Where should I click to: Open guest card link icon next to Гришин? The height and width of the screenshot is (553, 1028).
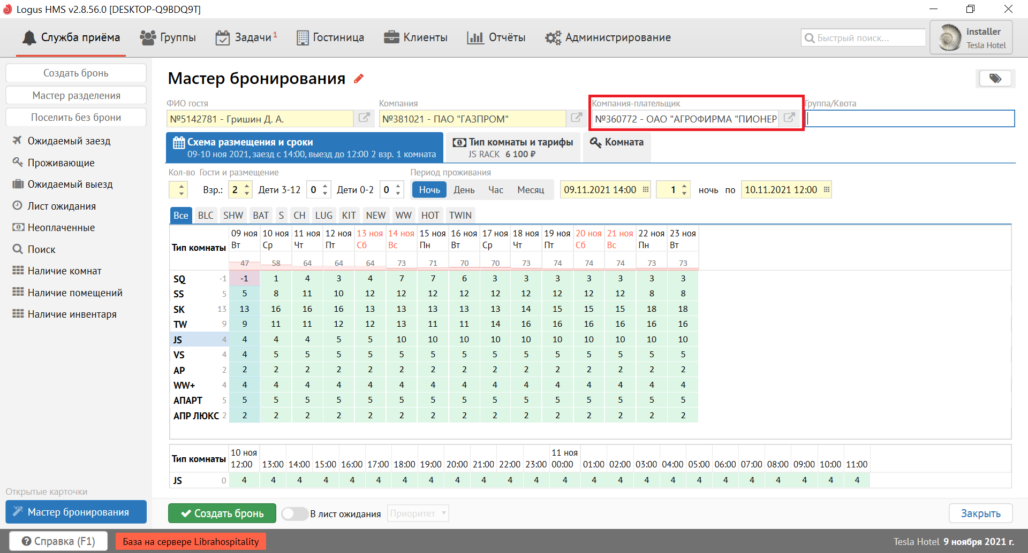pyautogui.click(x=364, y=118)
